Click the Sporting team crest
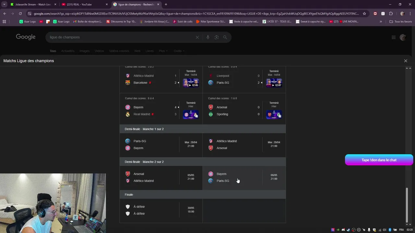Viewport: 415px width, 233px height. coord(211,114)
